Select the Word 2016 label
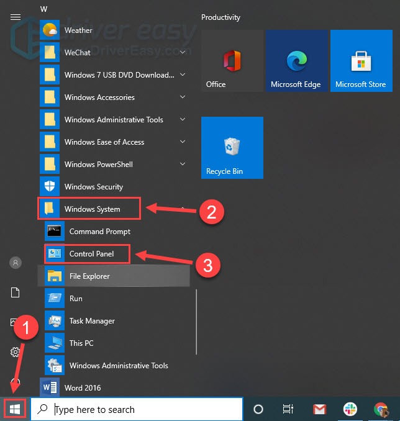This screenshot has height=421, width=400. pyautogui.click(x=83, y=387)
